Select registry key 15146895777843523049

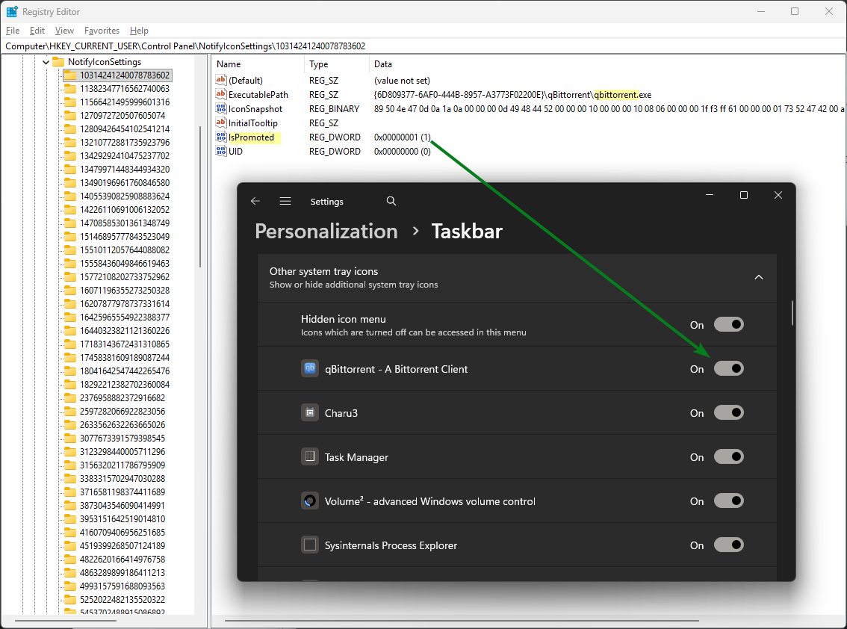pos(125,237)
